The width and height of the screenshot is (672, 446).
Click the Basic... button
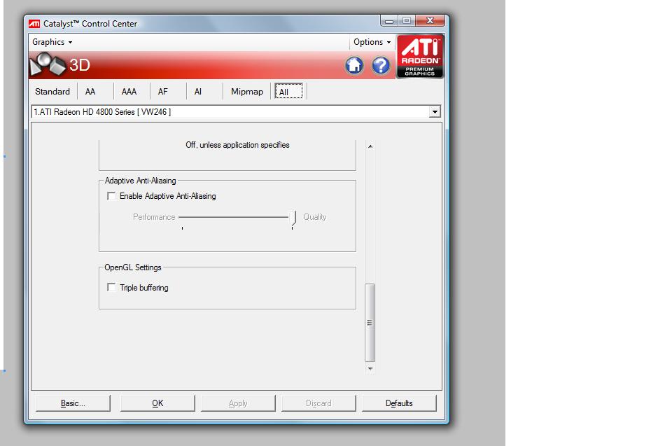point(73,403)
